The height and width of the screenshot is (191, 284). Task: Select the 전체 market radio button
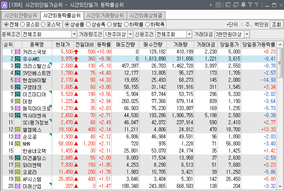pyautogui.click(x=6, y=24)
